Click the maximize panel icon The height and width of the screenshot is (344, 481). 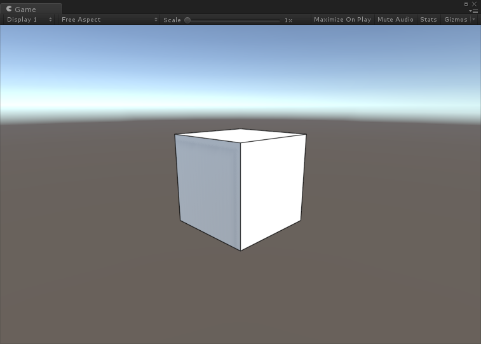click(x=466, y=4)
